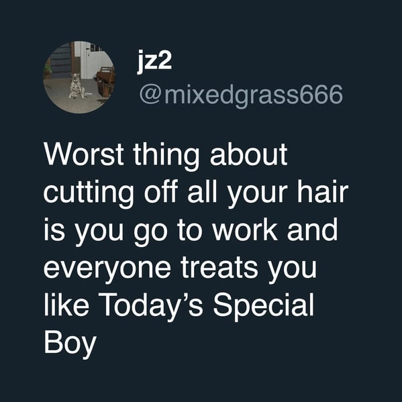Click the word "Boy" on the last line
The image size is (402, 402).
click(70, 344)
